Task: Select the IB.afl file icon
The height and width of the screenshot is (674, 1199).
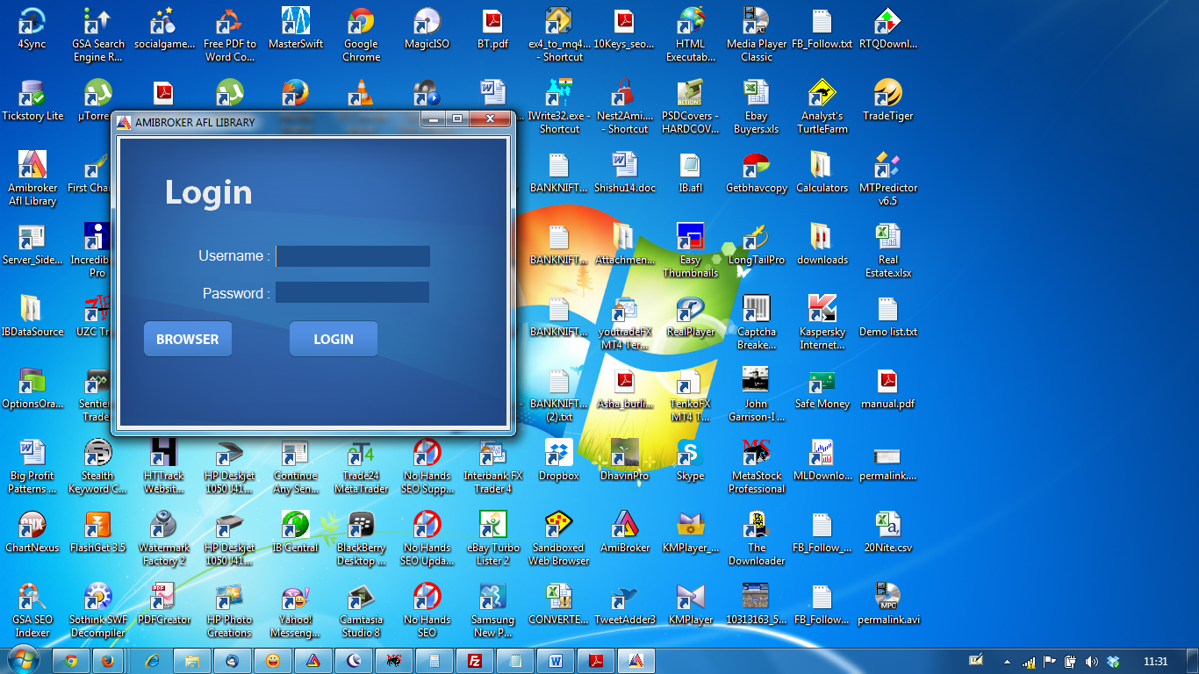Action: point(691,172)
